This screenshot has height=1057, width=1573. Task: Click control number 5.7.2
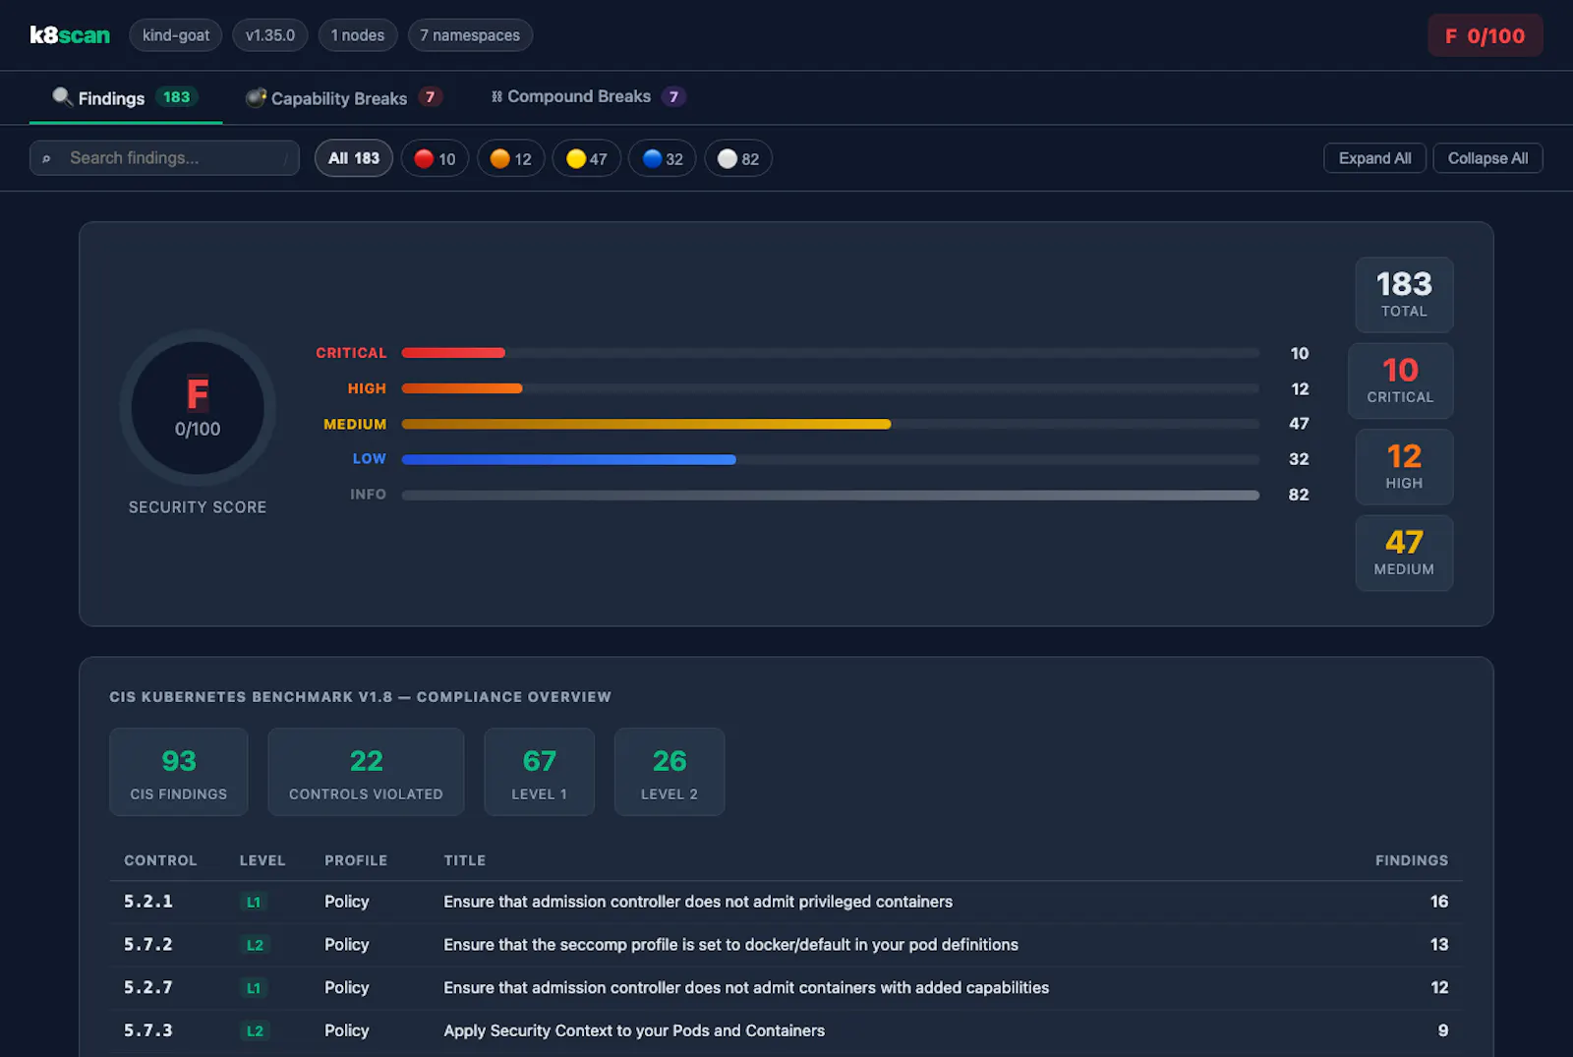(x=148, y=945)
